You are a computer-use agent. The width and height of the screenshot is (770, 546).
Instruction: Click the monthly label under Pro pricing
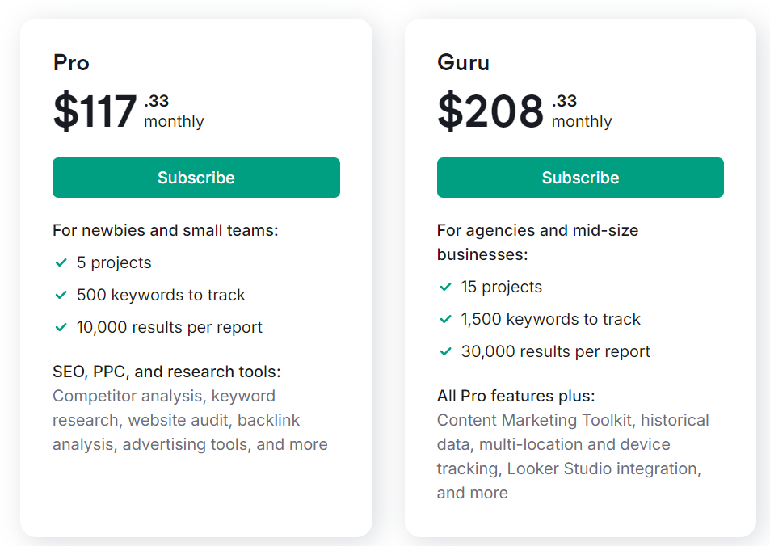coord(174,123)
